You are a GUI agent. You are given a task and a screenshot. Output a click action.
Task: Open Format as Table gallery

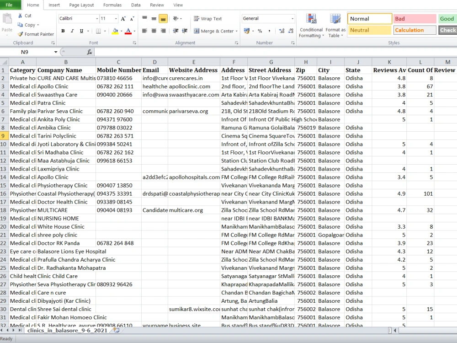[x=335, y=26]
